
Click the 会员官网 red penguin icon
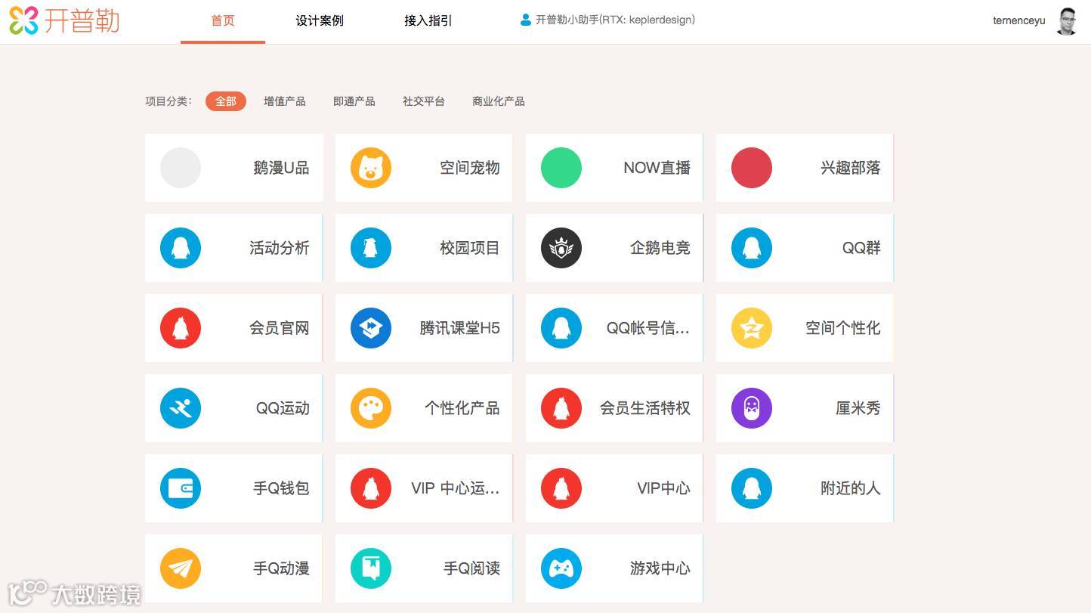[181, 328]
